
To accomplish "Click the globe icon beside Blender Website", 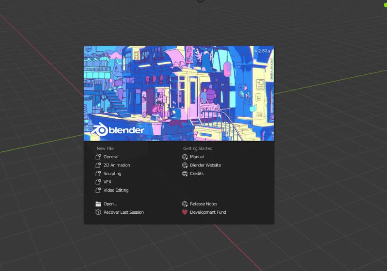I will (x=185, y=165).
